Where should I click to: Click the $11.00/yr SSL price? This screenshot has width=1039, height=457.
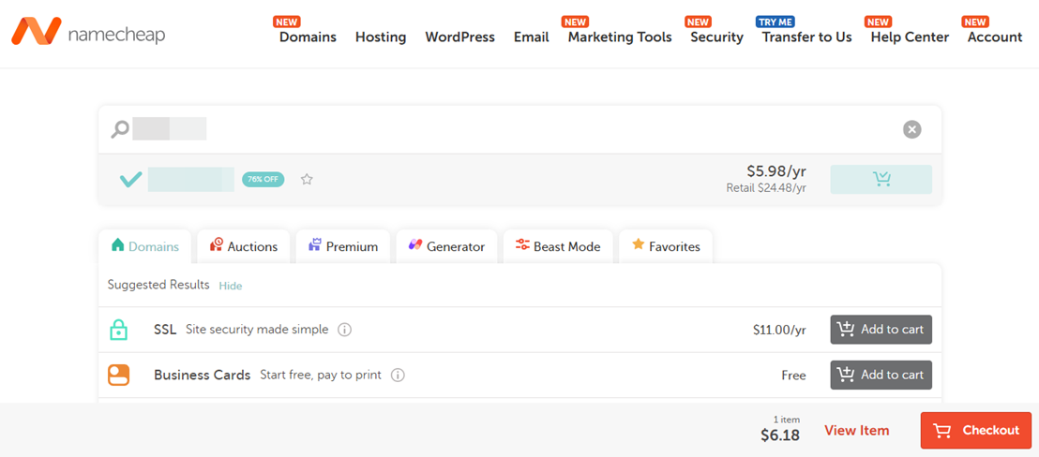pos(779,330)
